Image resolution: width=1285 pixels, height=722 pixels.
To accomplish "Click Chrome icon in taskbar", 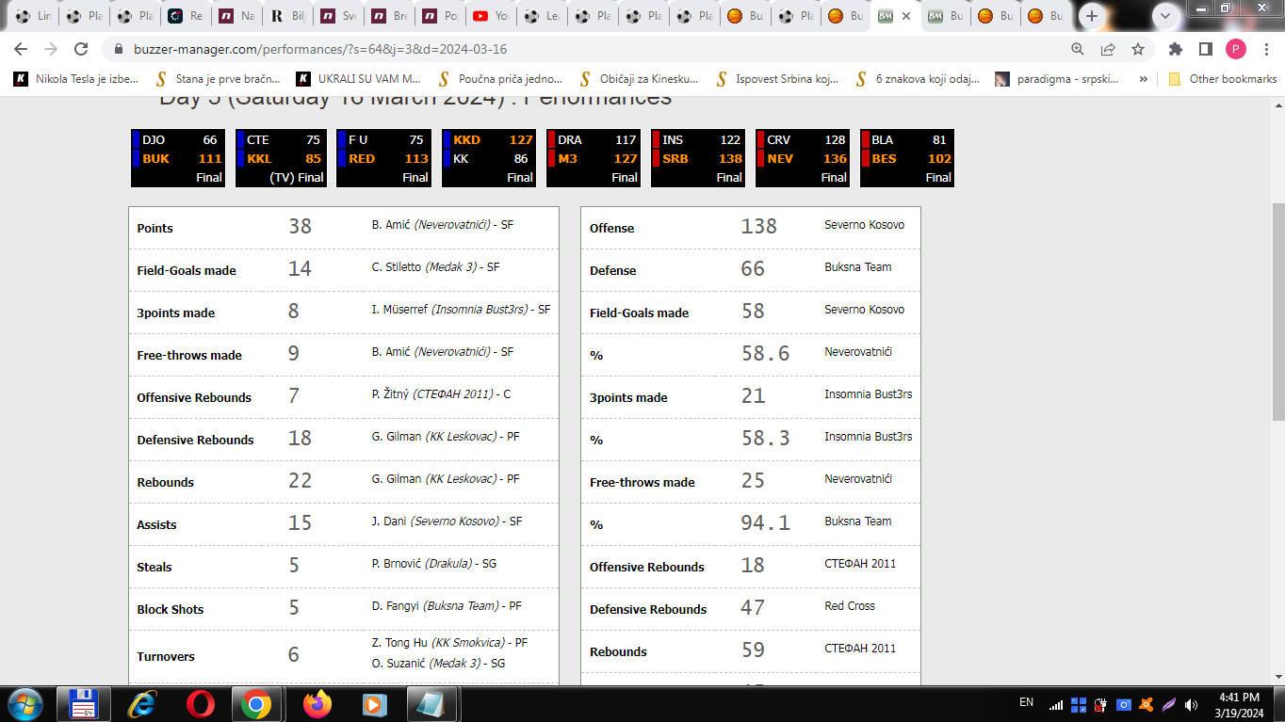I will tap(256, 704).
